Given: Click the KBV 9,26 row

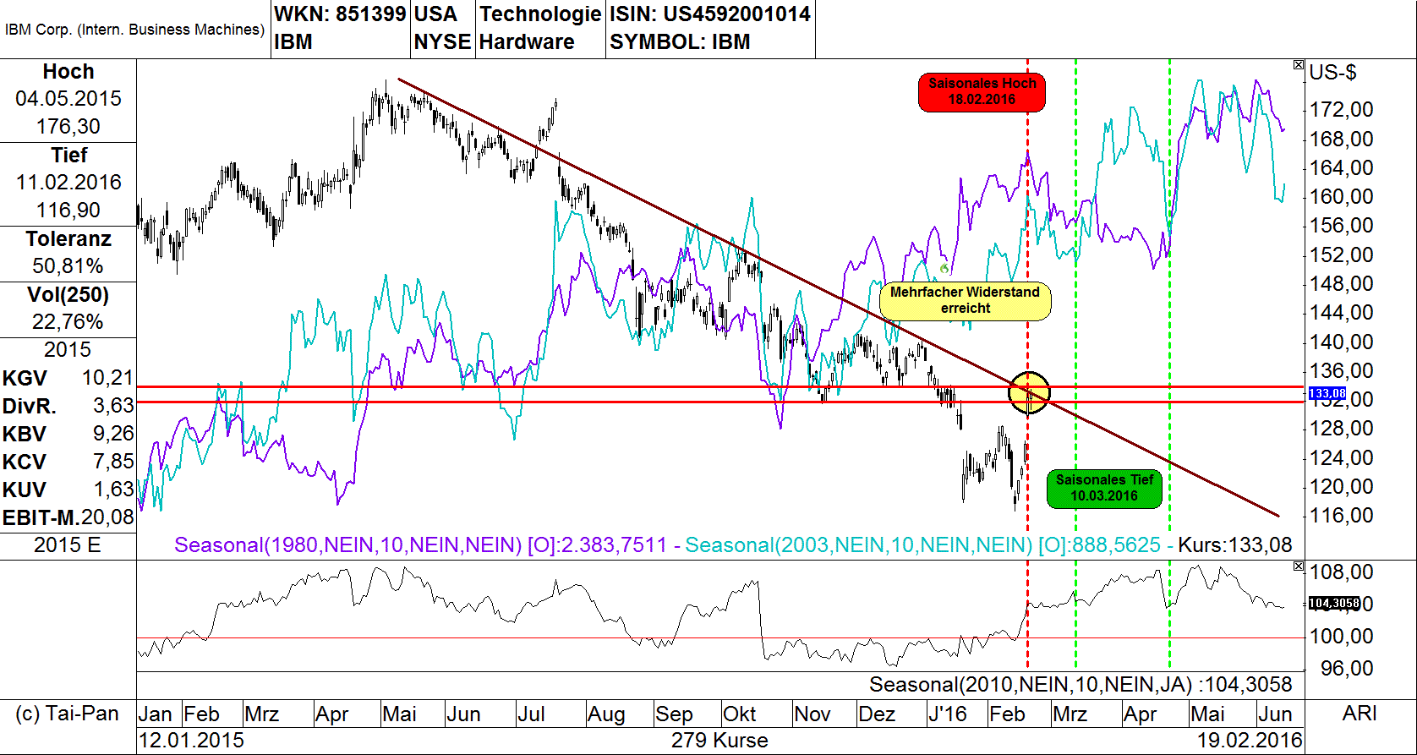Looking at the screenshot, I should (68, 434).
